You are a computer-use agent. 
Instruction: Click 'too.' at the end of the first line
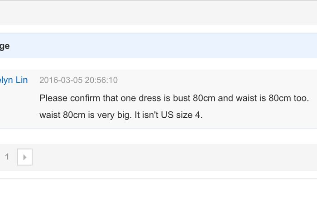tap(301, 98)
